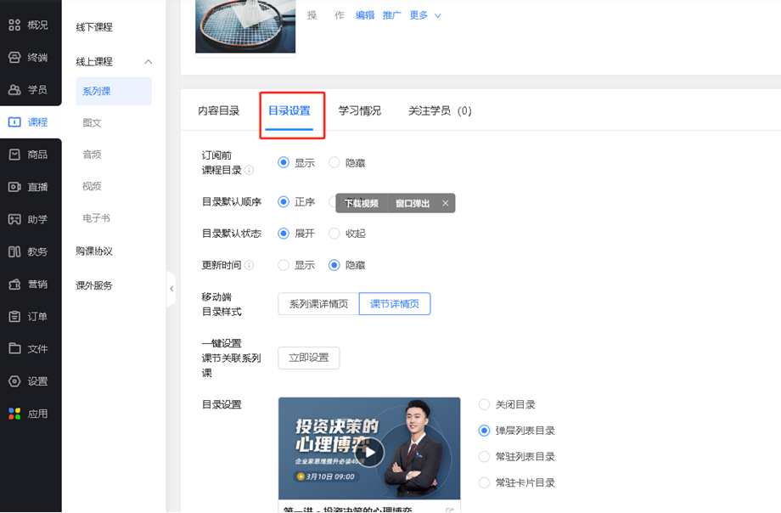Open 音频 in the submenu
Screen dimensions: 781x513
pos(93,155)
